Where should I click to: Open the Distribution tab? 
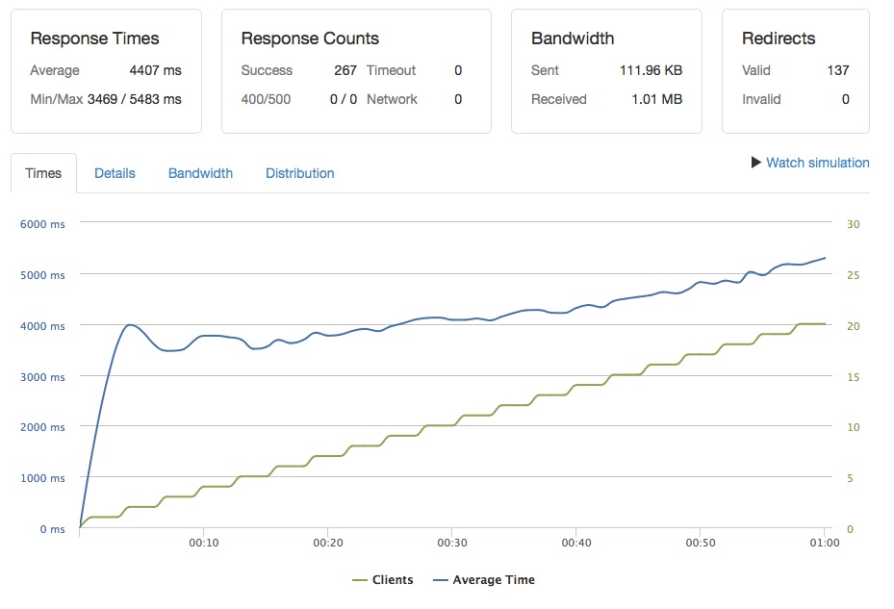300,173
